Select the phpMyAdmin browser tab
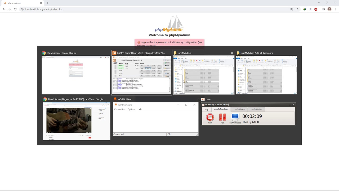Viewport: 339px width, 191px height. click(x=23, y=3)
